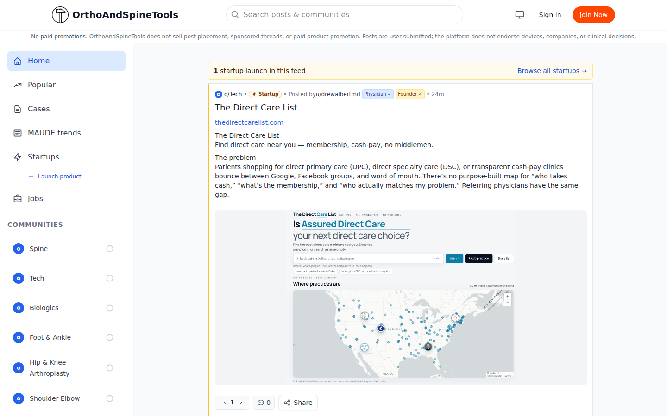The height and width of the screenshot is (416, 667).
Task: Select the Tech community radio circle
Action: (x=110, y=278)
